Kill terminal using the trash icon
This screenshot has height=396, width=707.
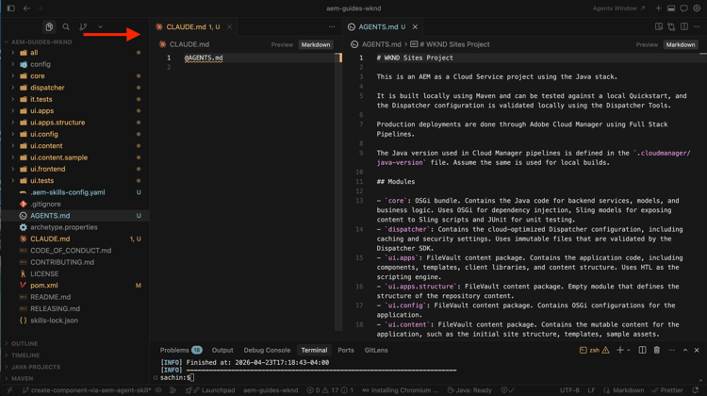click(657, 351)
